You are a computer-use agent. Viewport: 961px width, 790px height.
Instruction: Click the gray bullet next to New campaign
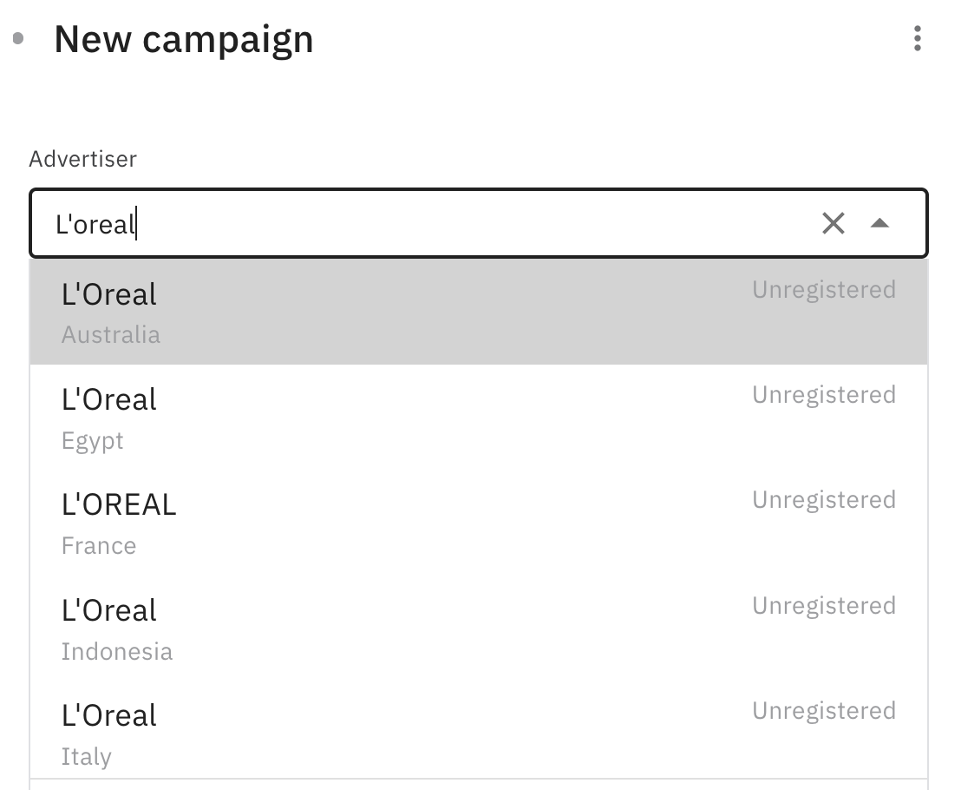point(16,39)
